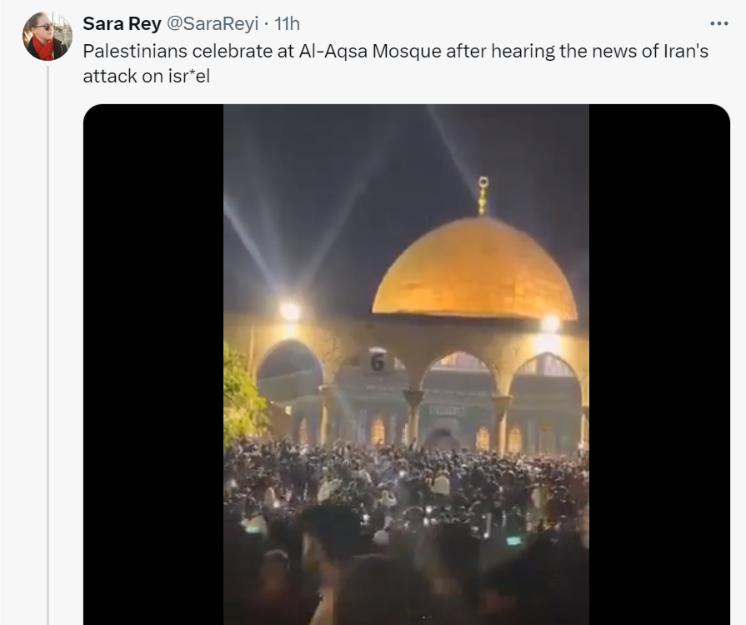Play the embedded video at its center
Image resolution: width=746 pixels, height=625 pixels.
click(x=406, y=364)
